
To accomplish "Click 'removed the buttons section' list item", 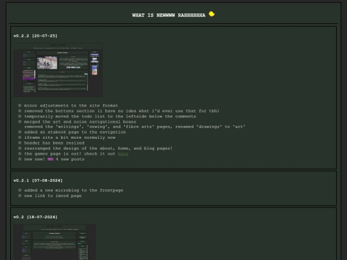I will point(121,111).
